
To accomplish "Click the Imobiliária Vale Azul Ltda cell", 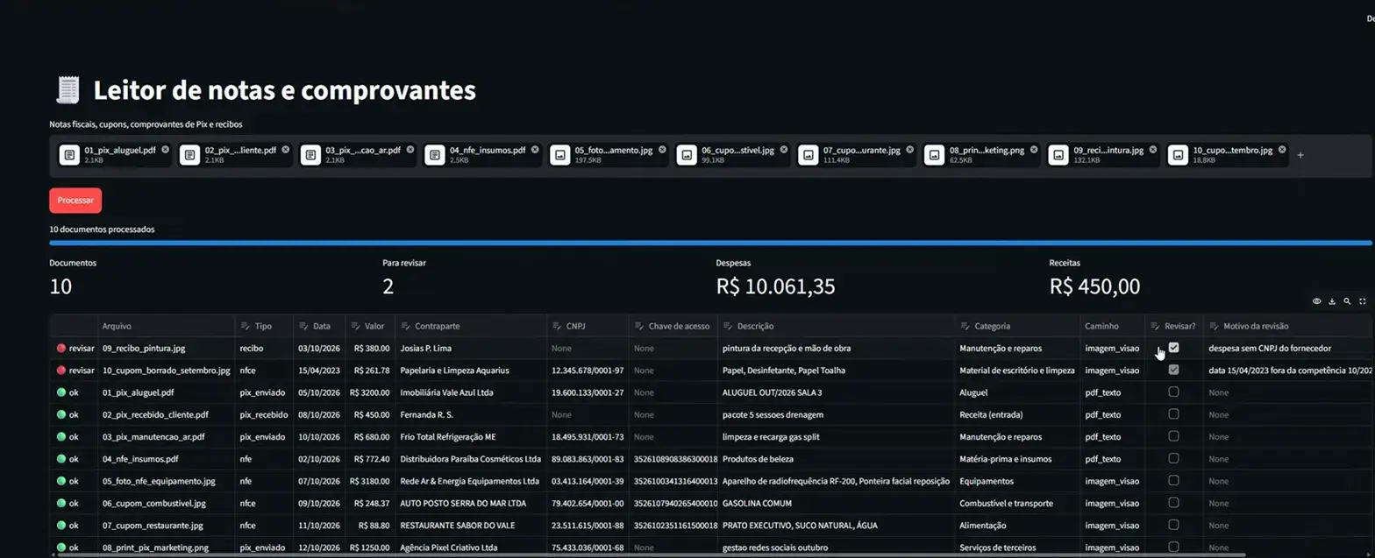I will 471,392.
